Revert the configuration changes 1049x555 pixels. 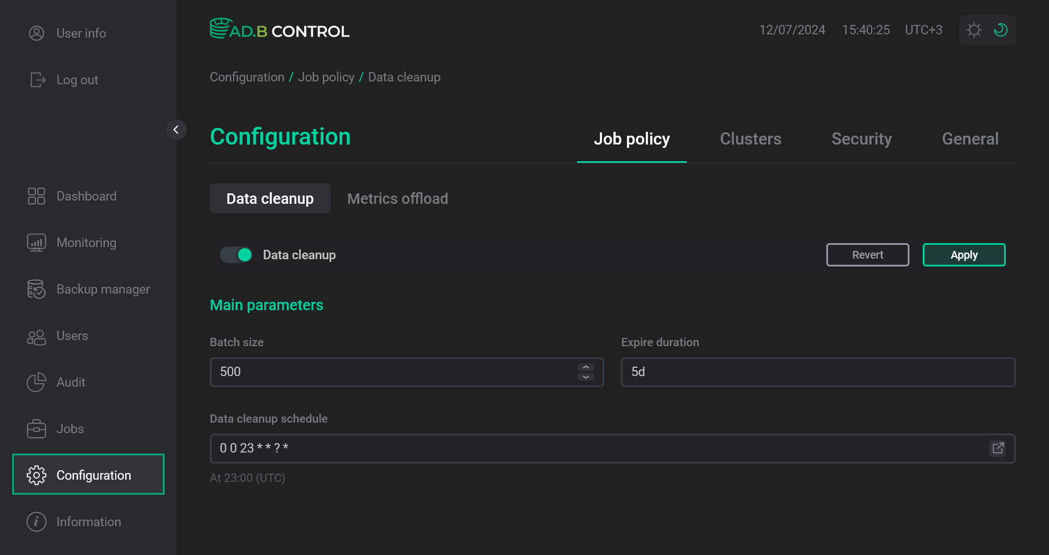867,254
